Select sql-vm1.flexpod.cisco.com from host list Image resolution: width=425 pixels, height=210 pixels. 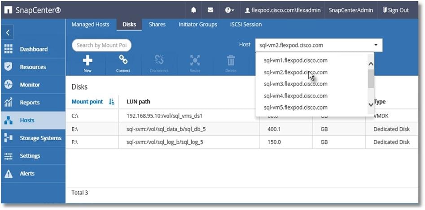tap(295, 60)
